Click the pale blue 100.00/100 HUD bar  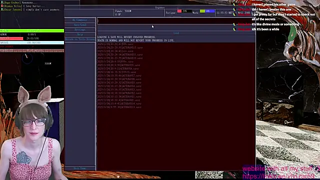[x=32, y=42]
